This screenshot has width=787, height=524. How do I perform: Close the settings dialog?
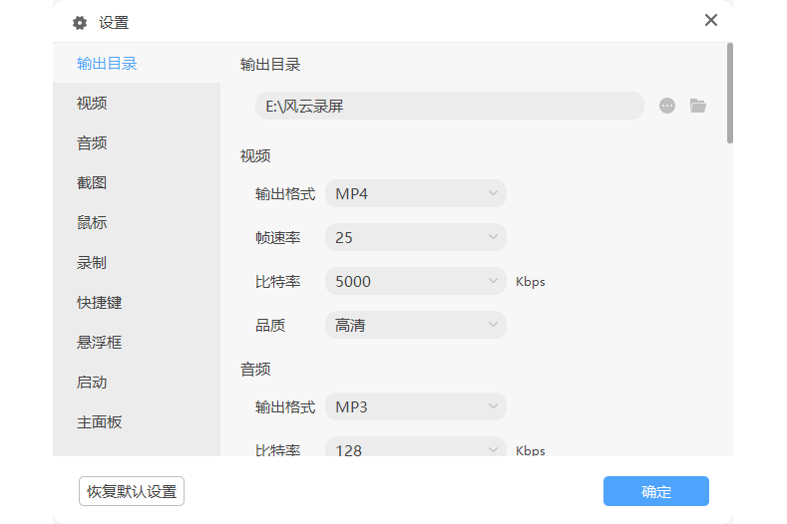pos(711,20)
